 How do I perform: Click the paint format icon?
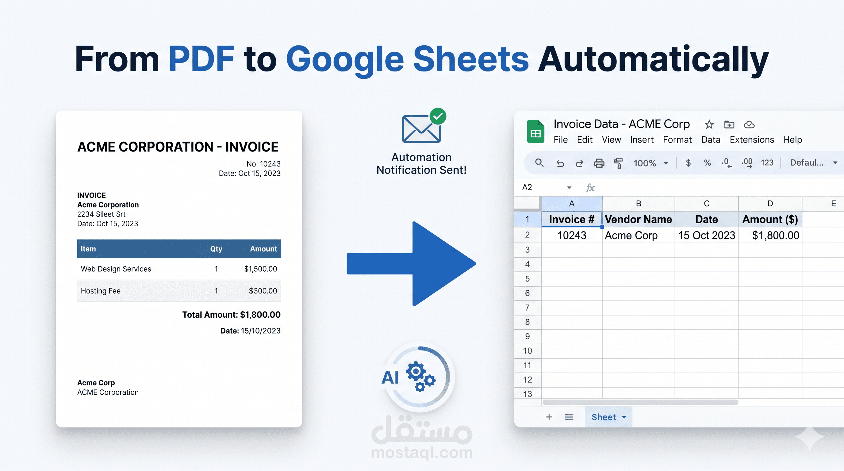[x=618, y=163]
